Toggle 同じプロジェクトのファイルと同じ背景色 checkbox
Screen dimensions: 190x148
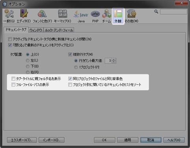click(70, 79)
